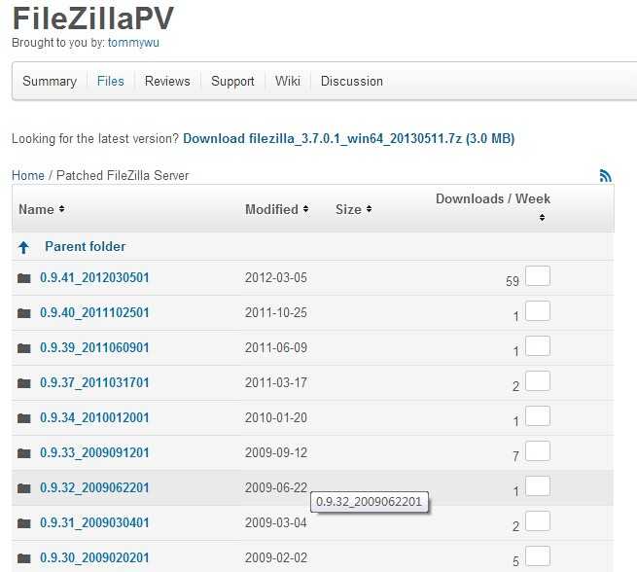Image resolution: width=637 pixels, height=572 pixels.
Task: Sort the list by Modified column
Action: [x=276, y=209]
